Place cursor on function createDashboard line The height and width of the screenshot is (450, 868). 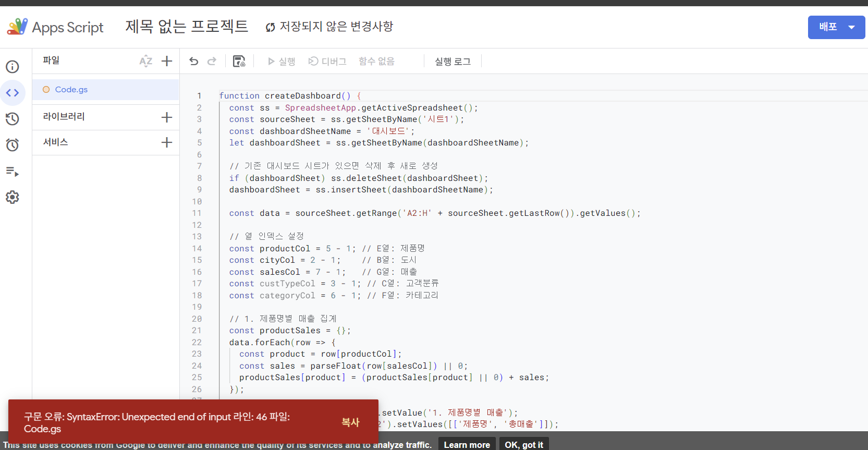point(290,96)
